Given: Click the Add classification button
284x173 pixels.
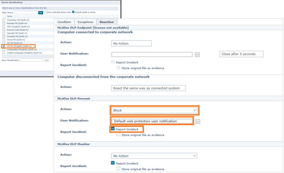Looking at the screenshot, I should pyautogui.click(x=46, y=60).
